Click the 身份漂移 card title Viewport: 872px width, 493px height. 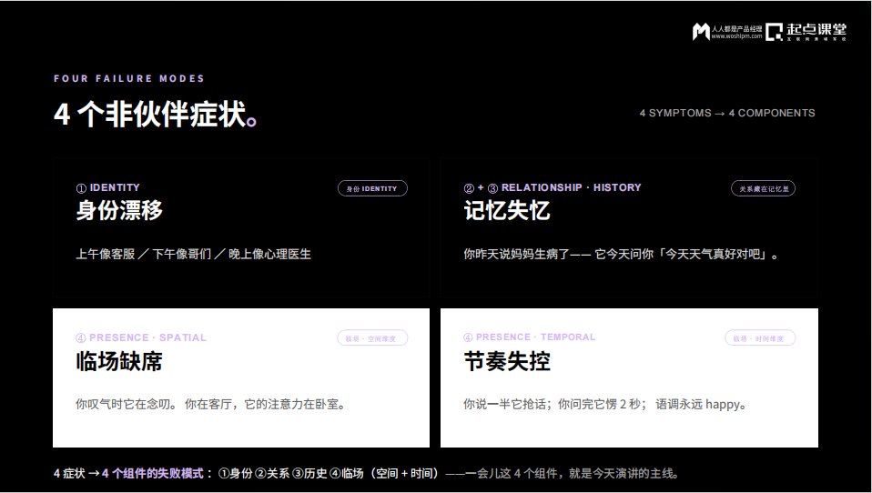coord(119,210)
